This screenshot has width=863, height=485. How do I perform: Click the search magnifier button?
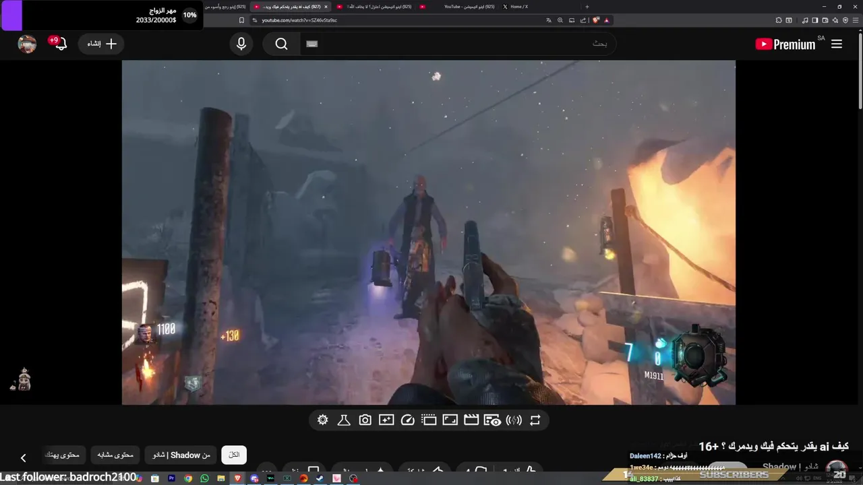(x=282, y=44)
